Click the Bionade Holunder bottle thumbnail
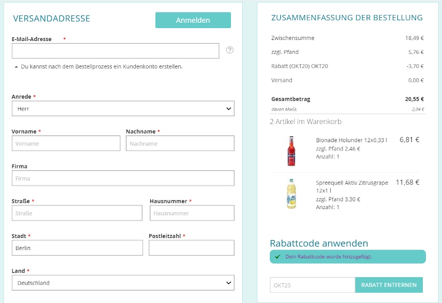442x303 pixels. pyautogui.click(x=291, y=150)
